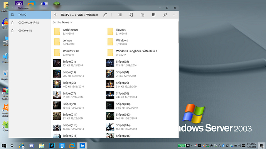Click the new tablet-shaped item icon

[131, 15]
